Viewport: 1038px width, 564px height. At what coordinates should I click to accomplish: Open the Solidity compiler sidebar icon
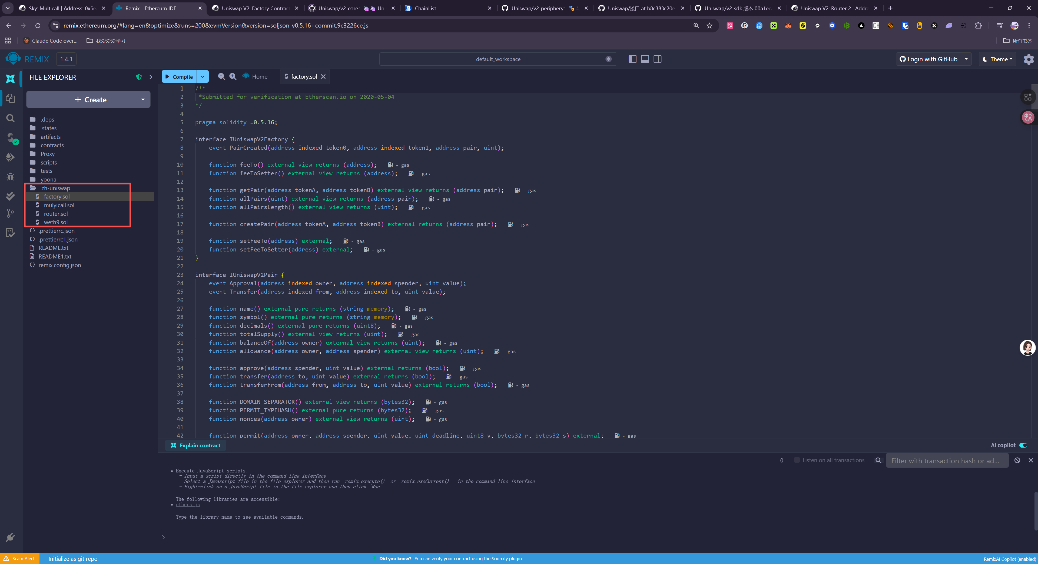(x=11, y=138)
